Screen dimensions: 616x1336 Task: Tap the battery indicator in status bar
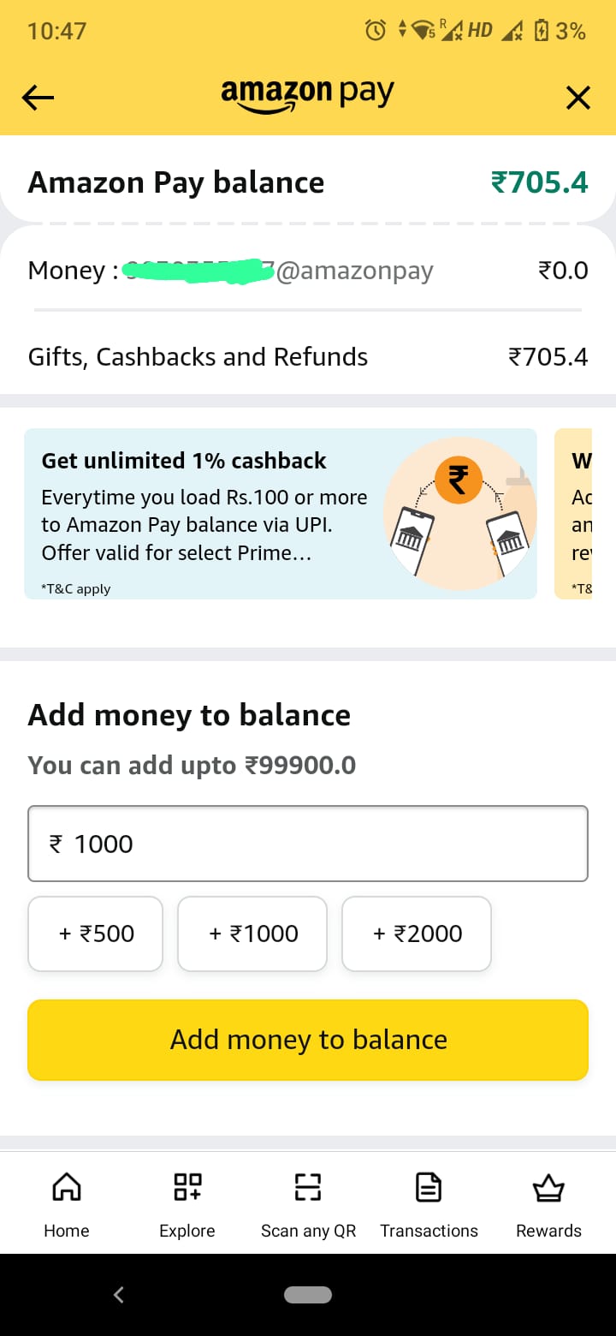541,31
